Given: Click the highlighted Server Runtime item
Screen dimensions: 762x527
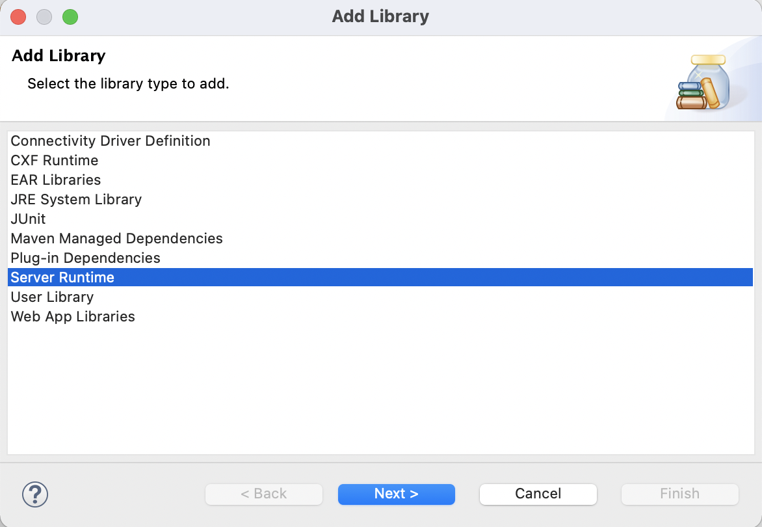Looking at the screenshot, I should click(380, 277).
